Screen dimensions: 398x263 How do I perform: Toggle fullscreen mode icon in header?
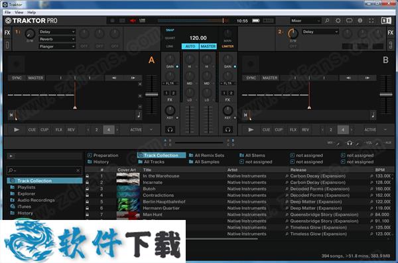point(371,21)
